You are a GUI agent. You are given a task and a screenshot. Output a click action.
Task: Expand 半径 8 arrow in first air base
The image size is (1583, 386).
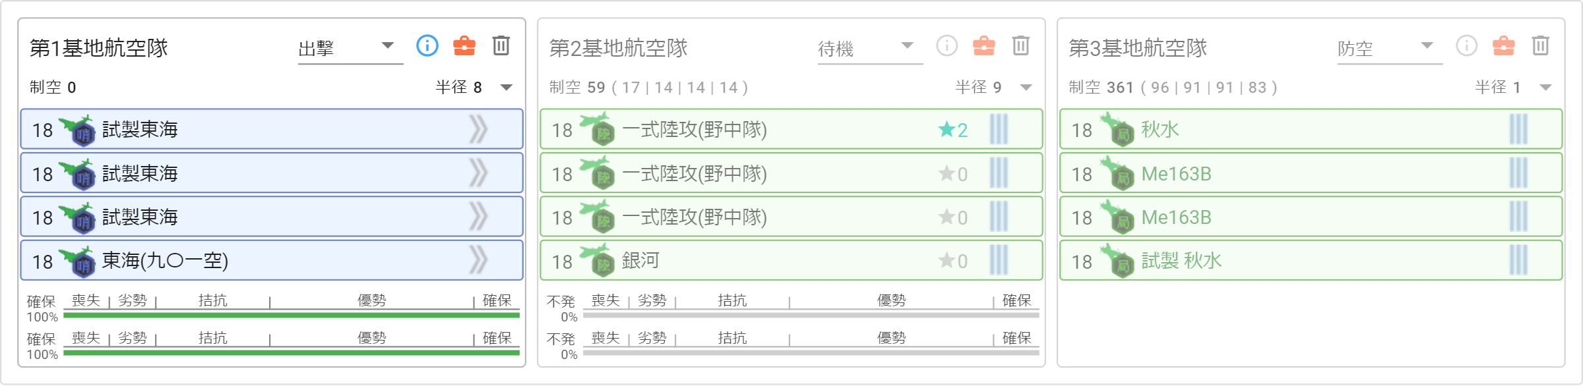[506, 88]
